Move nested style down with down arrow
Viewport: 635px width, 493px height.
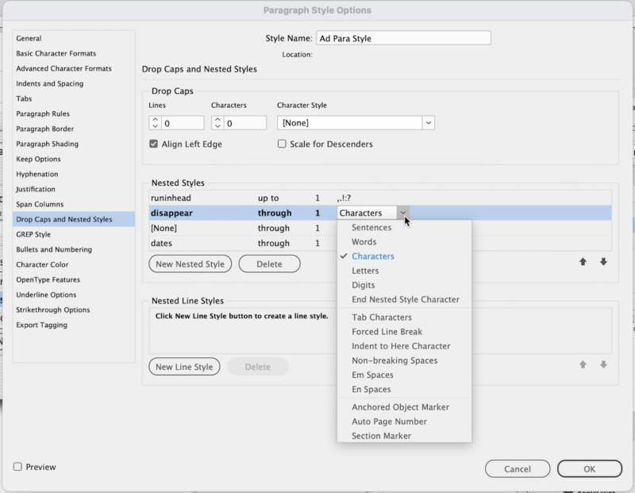pyautogui.click(x=603, y=262)
